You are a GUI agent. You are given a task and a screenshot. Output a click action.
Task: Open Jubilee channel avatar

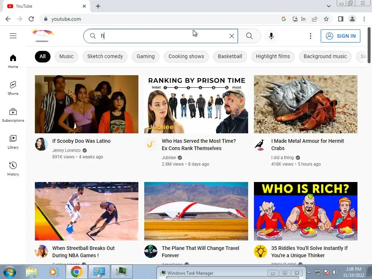point(151,144)
